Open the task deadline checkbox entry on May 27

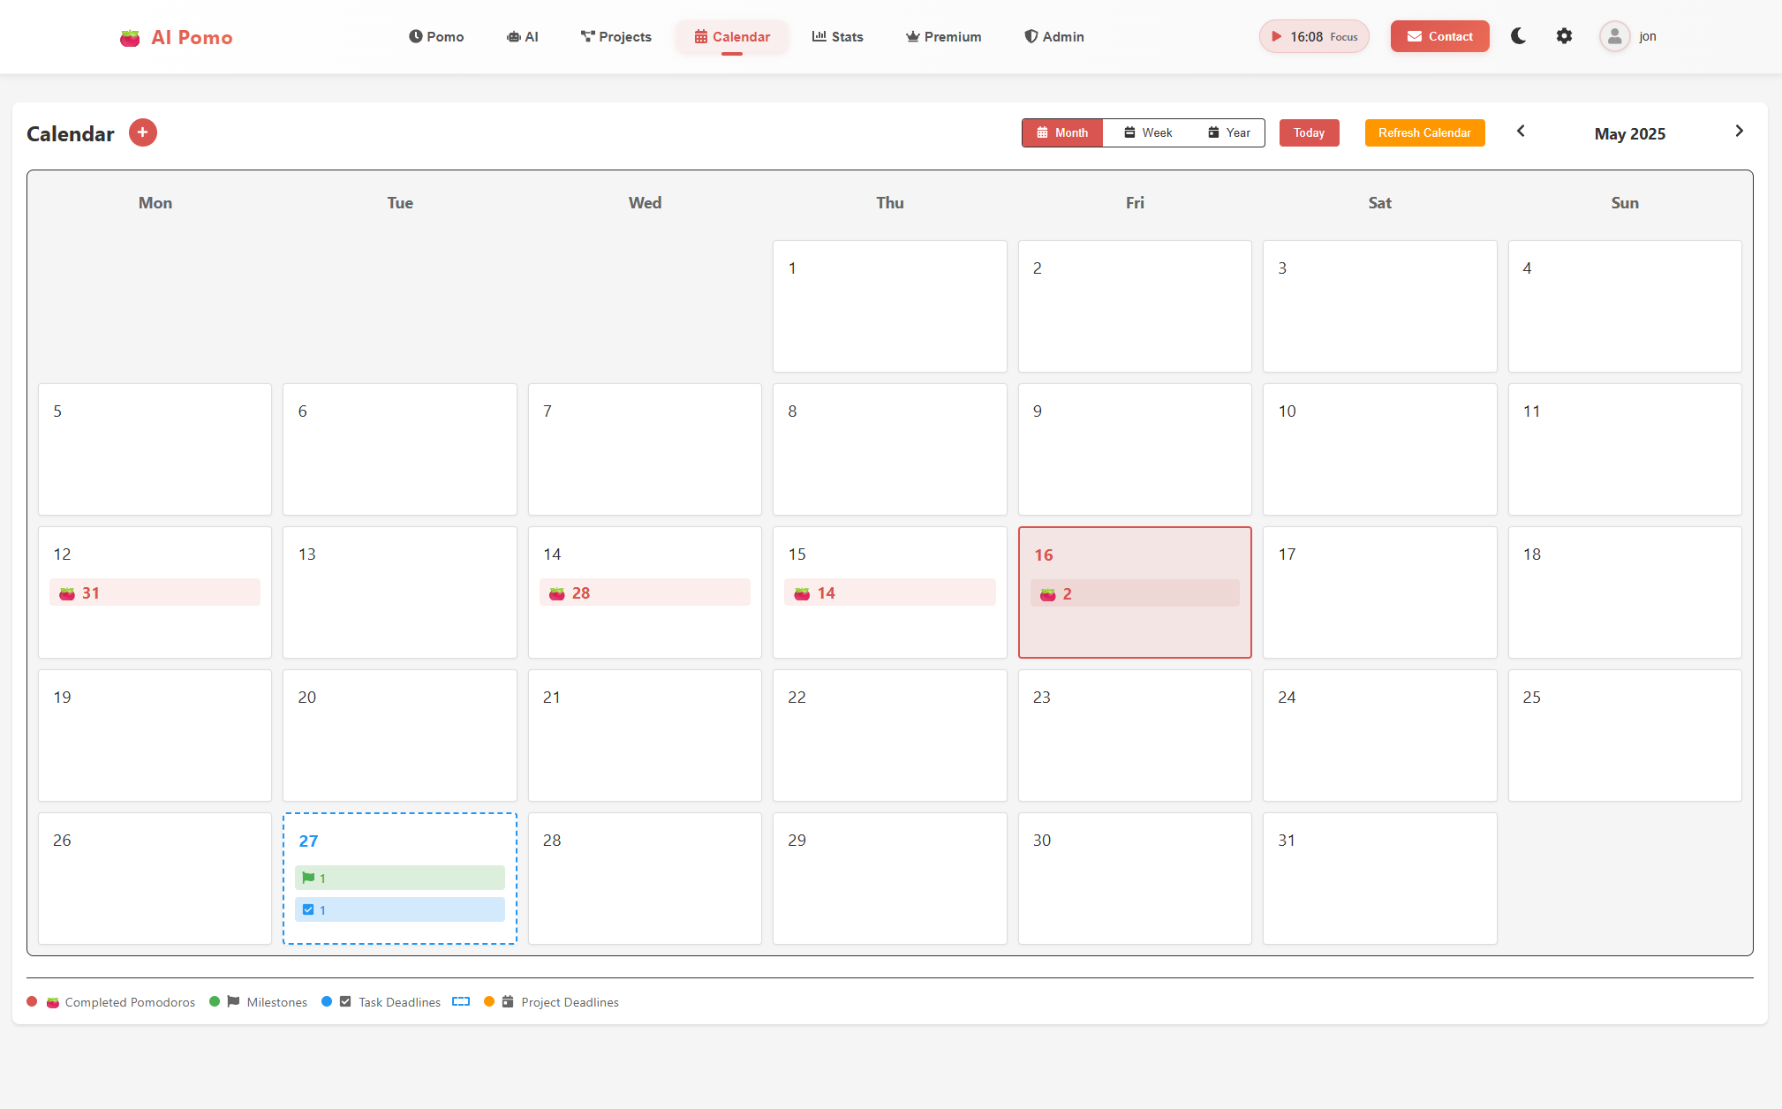coord(399,909)
